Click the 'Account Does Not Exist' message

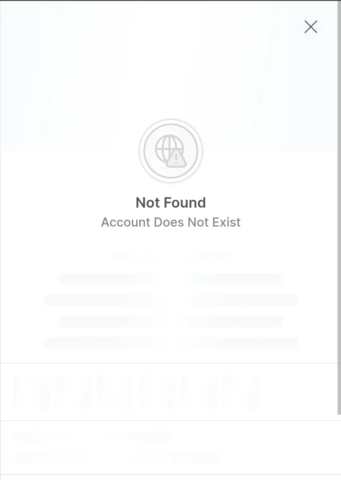point(171,222)
